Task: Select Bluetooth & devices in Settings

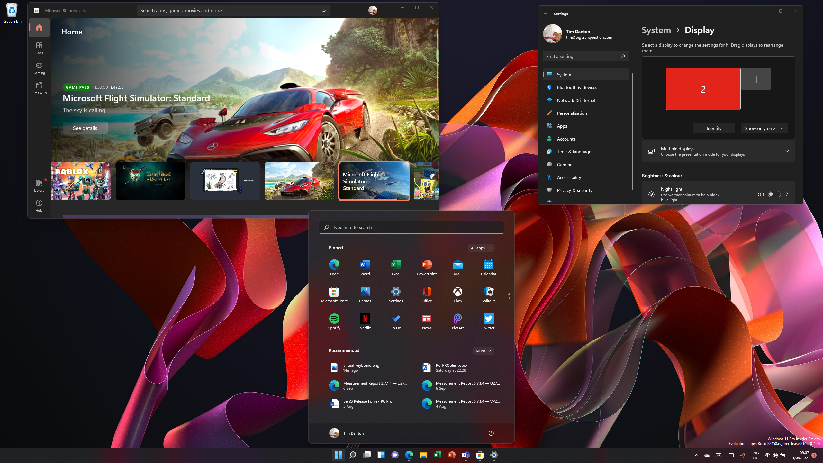Action: 577,87
